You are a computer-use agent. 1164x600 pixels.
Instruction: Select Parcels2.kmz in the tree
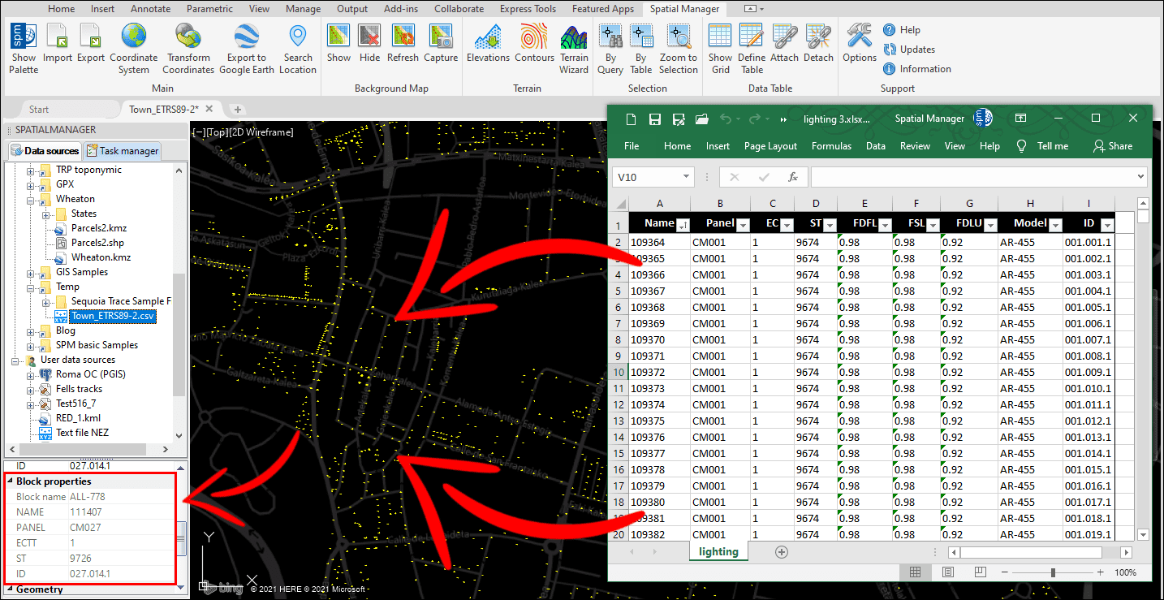coord(99,228)
